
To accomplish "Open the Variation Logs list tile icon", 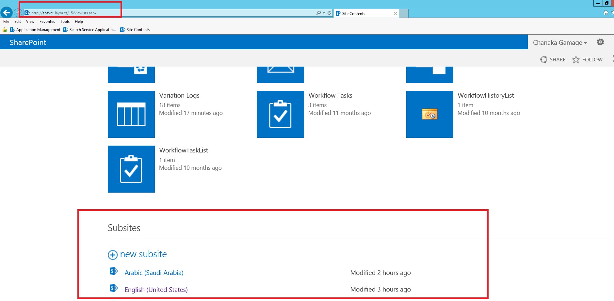I will click(x=131, y=114).
